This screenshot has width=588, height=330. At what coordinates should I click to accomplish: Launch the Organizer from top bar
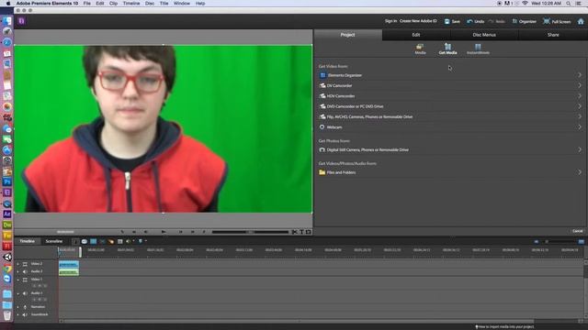(524, 22)
